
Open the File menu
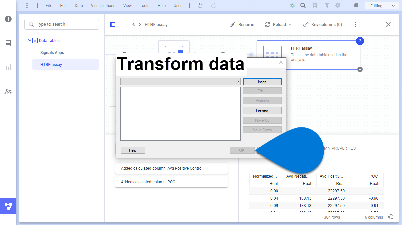[49, 6]
